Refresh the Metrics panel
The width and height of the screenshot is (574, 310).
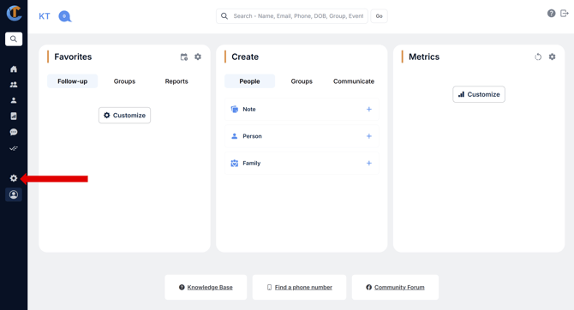(x=538, y=57)
